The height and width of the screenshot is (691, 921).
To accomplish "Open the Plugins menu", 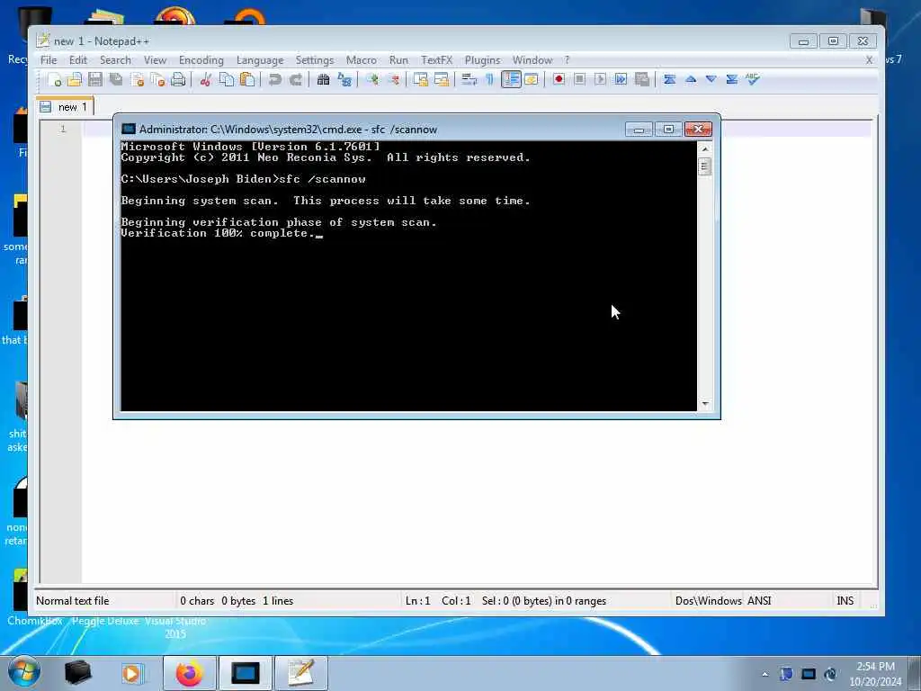I will pyautogui.click(x=482, y=60).
